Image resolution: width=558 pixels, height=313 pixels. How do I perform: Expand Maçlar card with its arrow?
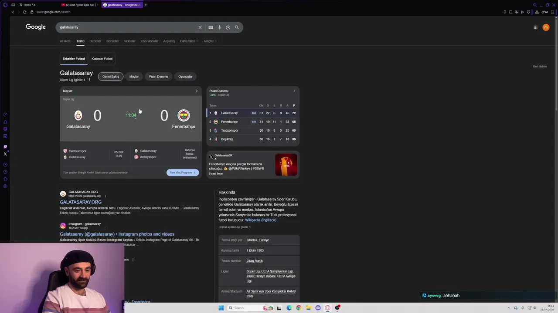[197, 91]
